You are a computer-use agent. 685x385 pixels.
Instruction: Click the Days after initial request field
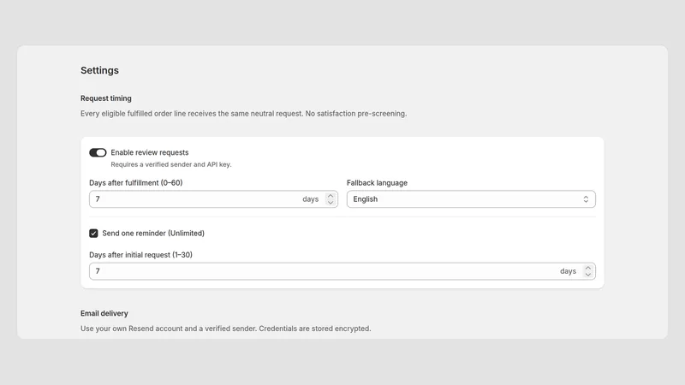point(342,271)
